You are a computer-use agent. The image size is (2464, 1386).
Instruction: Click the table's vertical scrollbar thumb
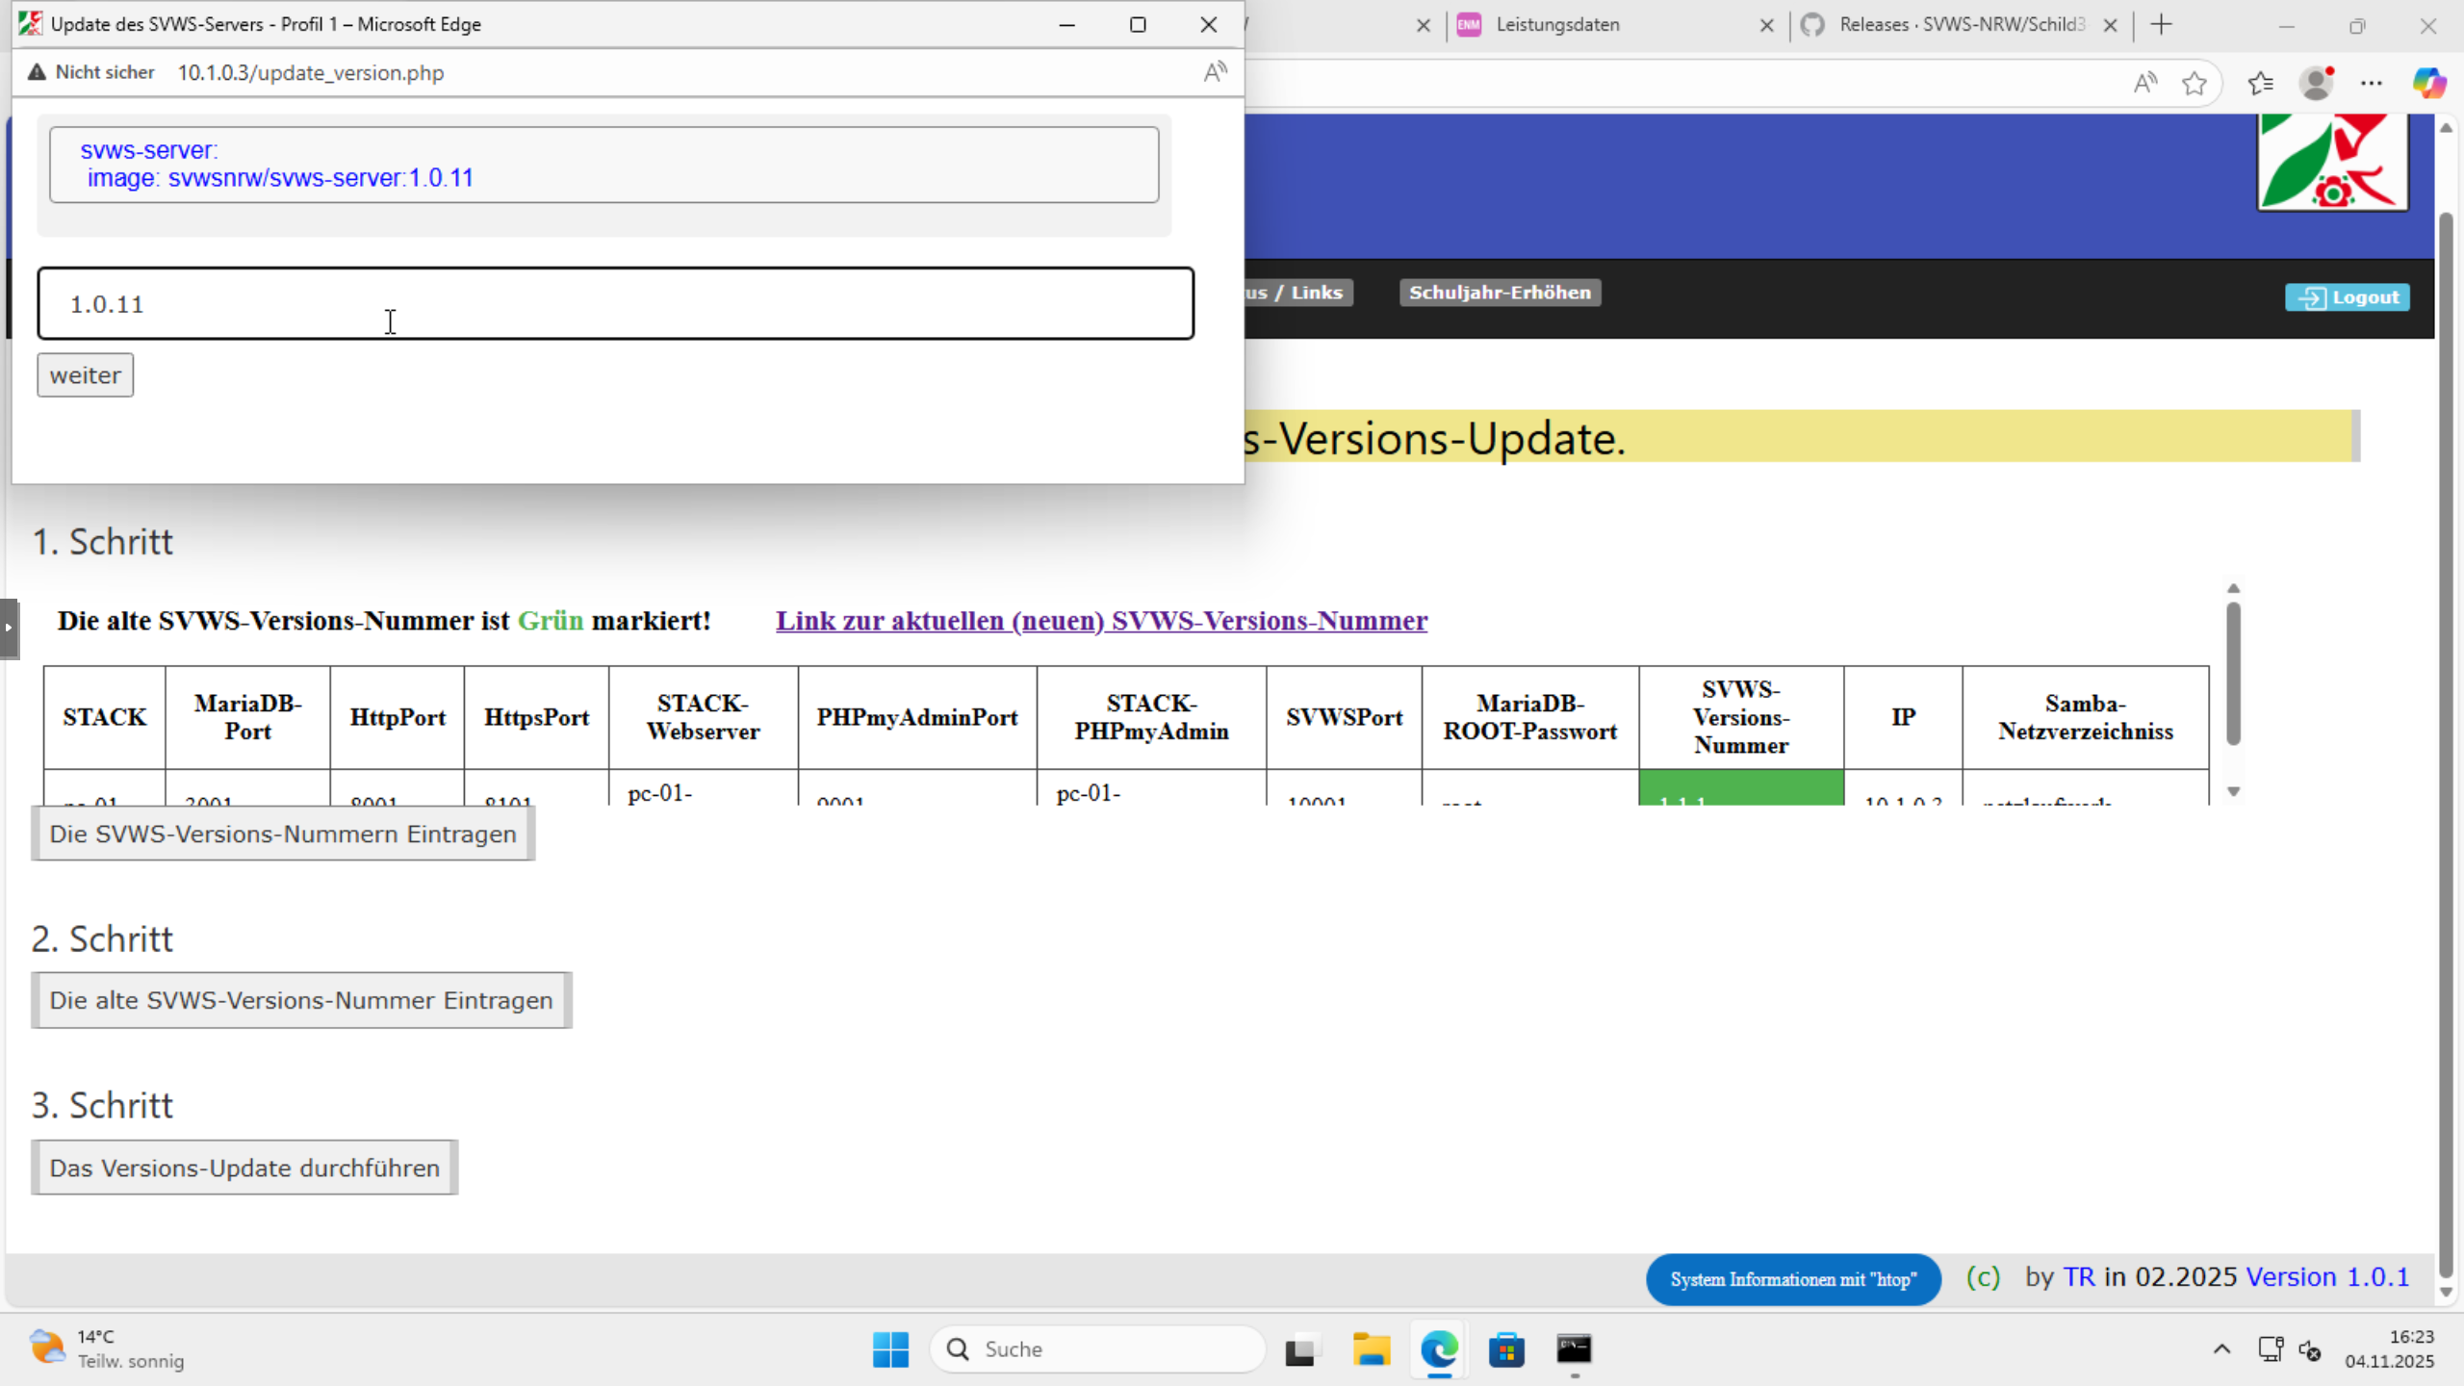(x=2234, y=674)
